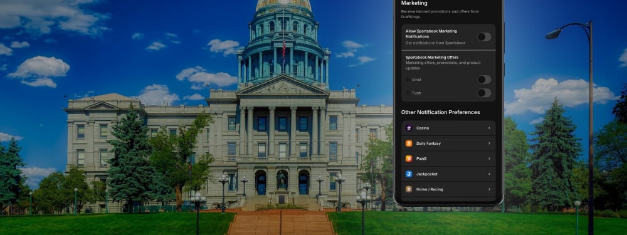Viewport: 627px width, 235px height.
Task: Open the Pick6 label
Action: (421, 159)
